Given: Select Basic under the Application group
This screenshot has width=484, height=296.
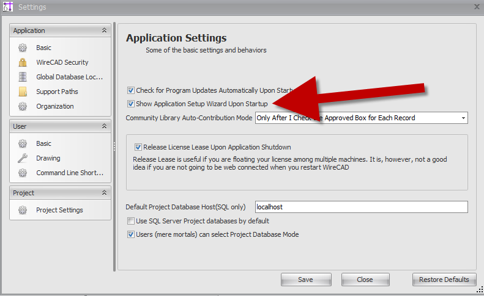Looking at the screenshot, I should point(43,48).
